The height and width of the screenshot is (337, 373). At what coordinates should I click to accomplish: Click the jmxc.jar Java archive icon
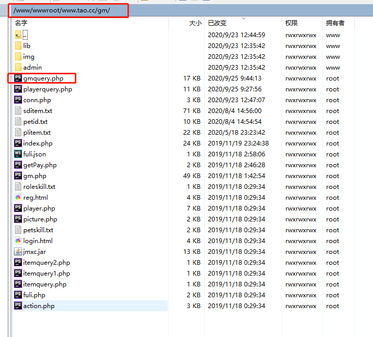(x=18, y=252)
